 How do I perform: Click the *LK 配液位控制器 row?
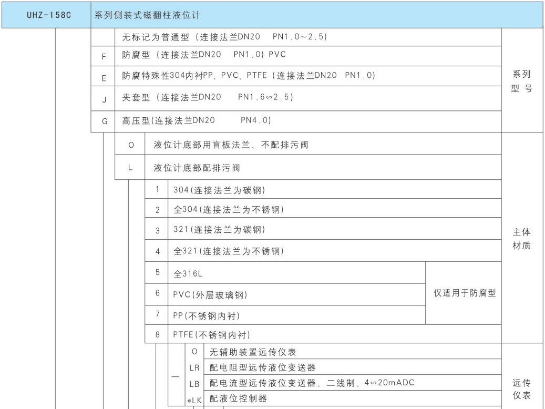pos(238,399)
